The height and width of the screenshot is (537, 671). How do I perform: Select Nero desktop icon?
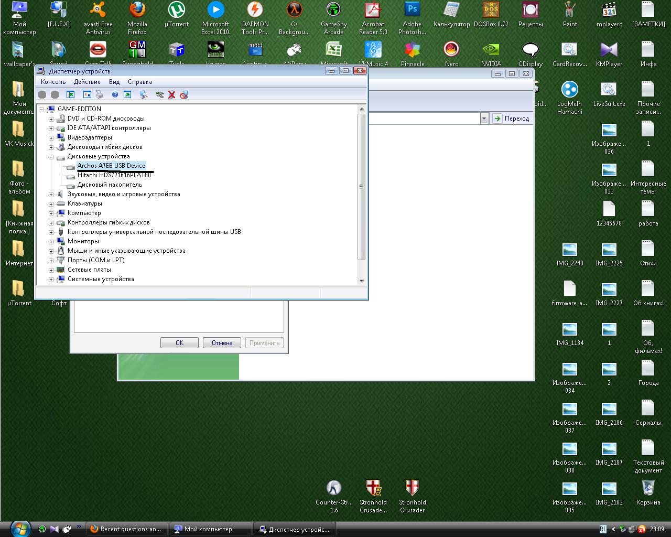point(452,55)
